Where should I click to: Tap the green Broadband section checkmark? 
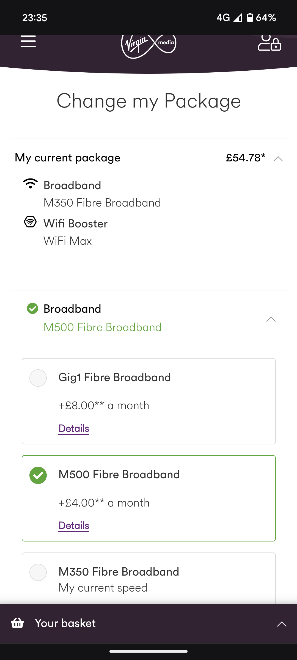click(32, 309)
